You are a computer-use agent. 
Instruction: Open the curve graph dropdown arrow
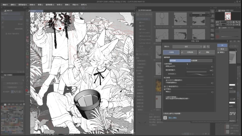(x=212, y=74)
